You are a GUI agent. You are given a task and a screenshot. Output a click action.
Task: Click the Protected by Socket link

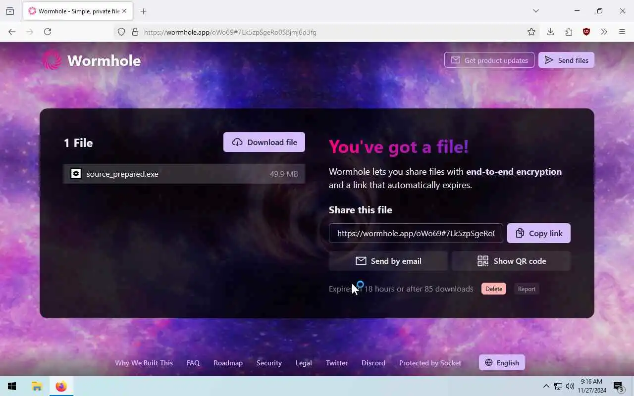[x=430, y=363]
